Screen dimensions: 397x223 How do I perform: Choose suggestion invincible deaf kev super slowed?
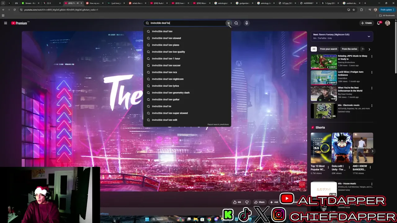tap(187, 113)
